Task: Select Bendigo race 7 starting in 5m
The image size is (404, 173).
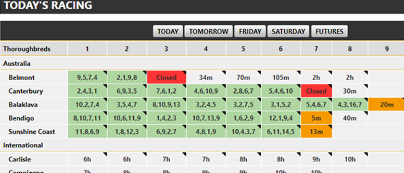Action: tap(316, 118)
